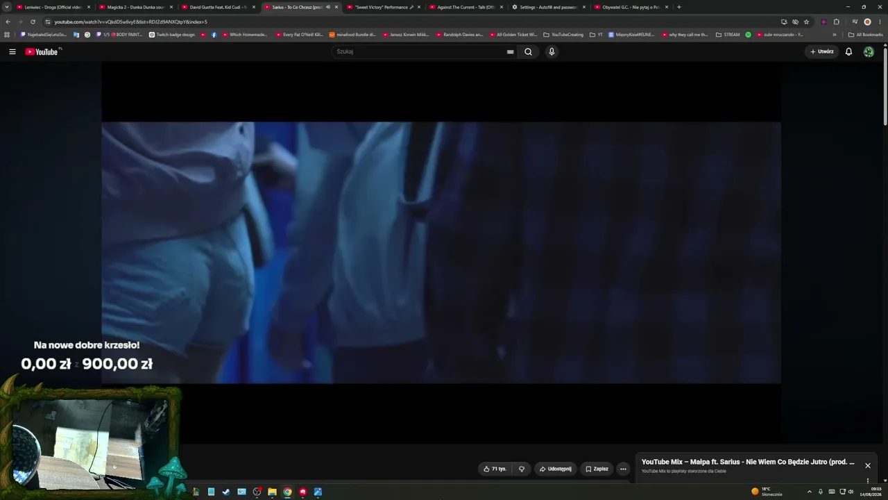Open YouTube notifications bell
This screenshot has width=888, height=500.
pos(848,51)
